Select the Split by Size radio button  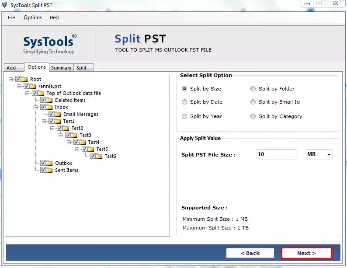pyautogui.click(x=184, y=89)
